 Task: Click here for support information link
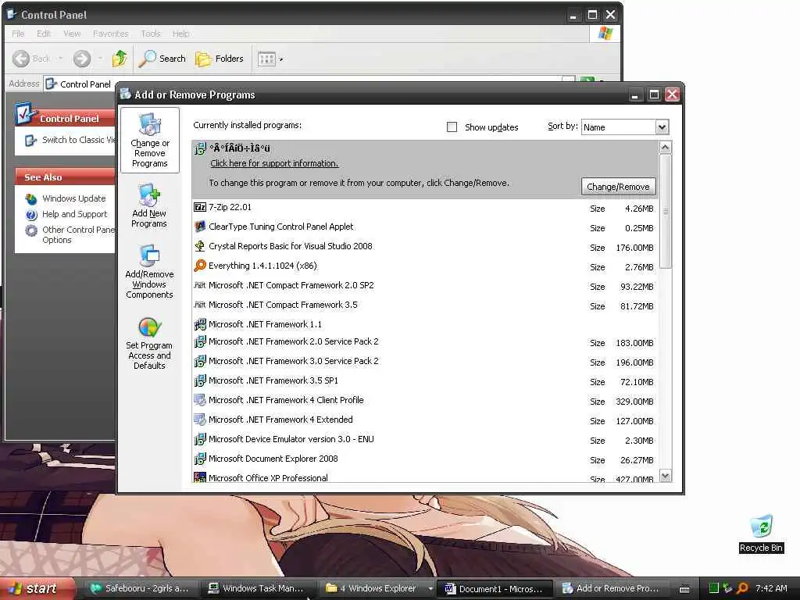(x=274, y=163)
